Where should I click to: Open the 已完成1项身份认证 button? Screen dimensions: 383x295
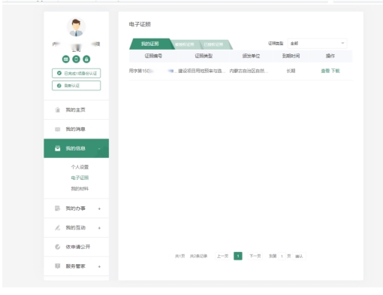click(77, 73)
